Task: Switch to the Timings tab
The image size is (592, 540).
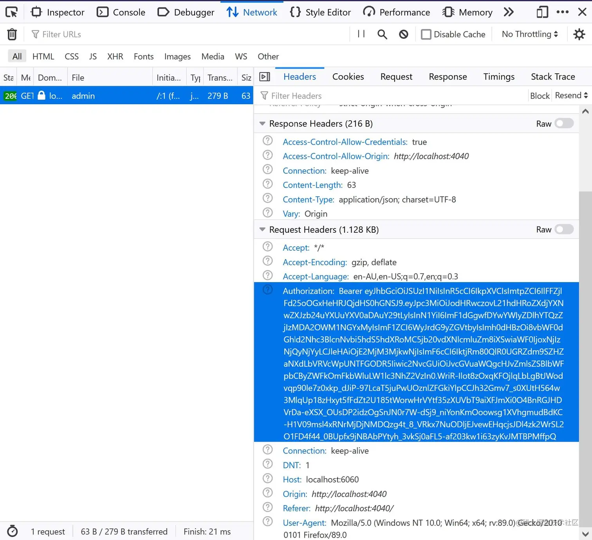Action: tap(499, 77)
